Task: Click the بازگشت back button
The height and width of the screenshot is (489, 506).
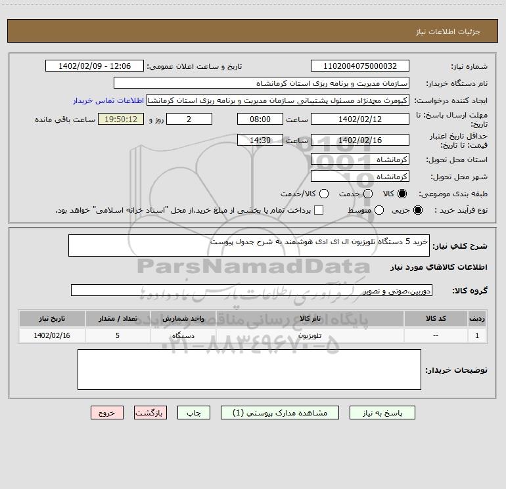Action: point(150,413)
